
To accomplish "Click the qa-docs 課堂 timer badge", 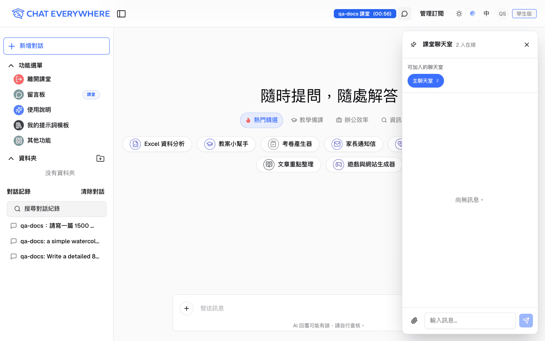I will (365, 14).
